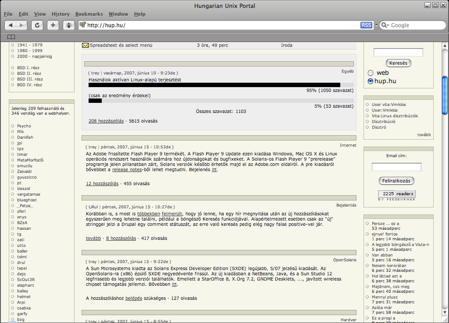The width and height of the screenshot is (449, 323).
Task: Click tovább next to 8 hozzászólás
Action: click(93, 239)
